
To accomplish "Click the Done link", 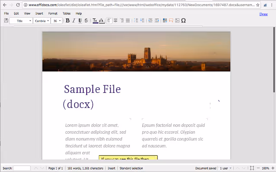I will [263, 14].
